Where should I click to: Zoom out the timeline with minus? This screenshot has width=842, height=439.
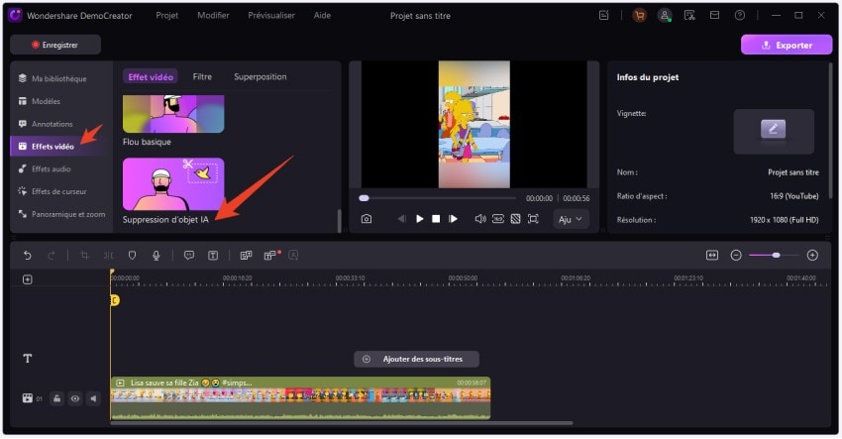736,256
